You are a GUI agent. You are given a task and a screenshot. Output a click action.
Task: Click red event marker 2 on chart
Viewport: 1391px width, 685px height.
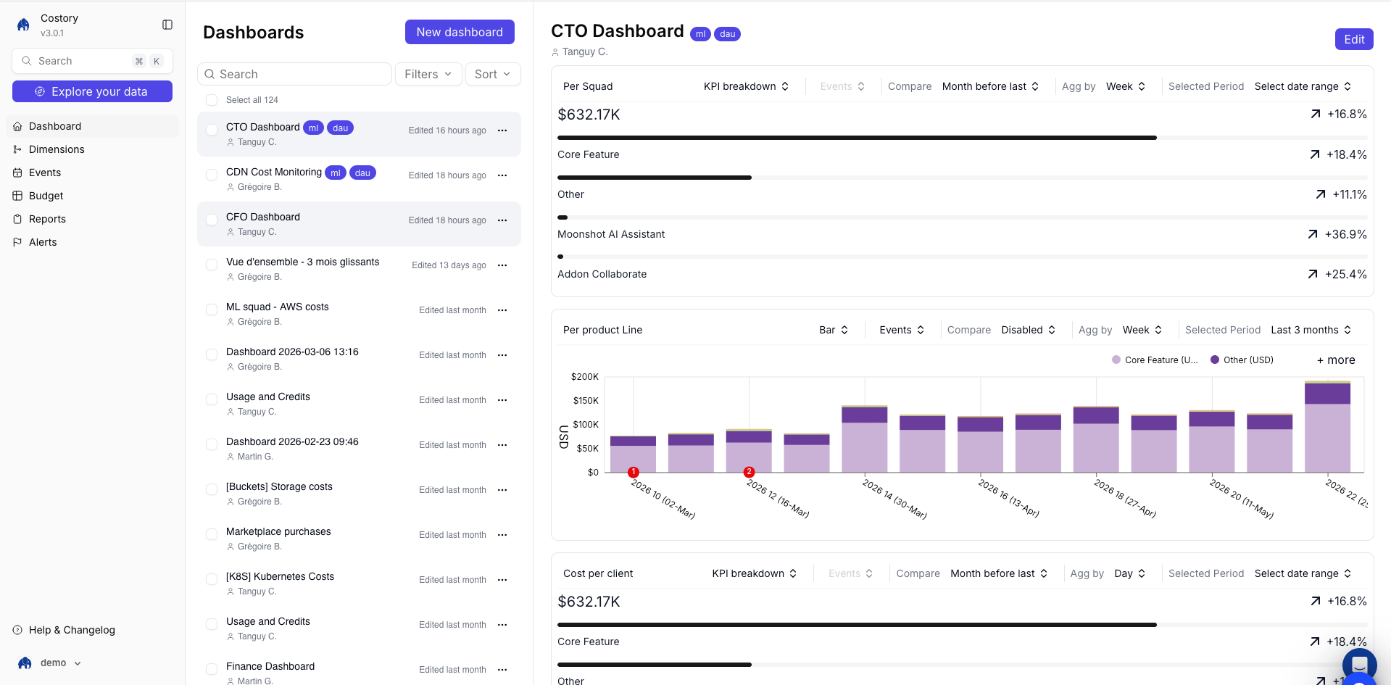[x=750, y=472]
